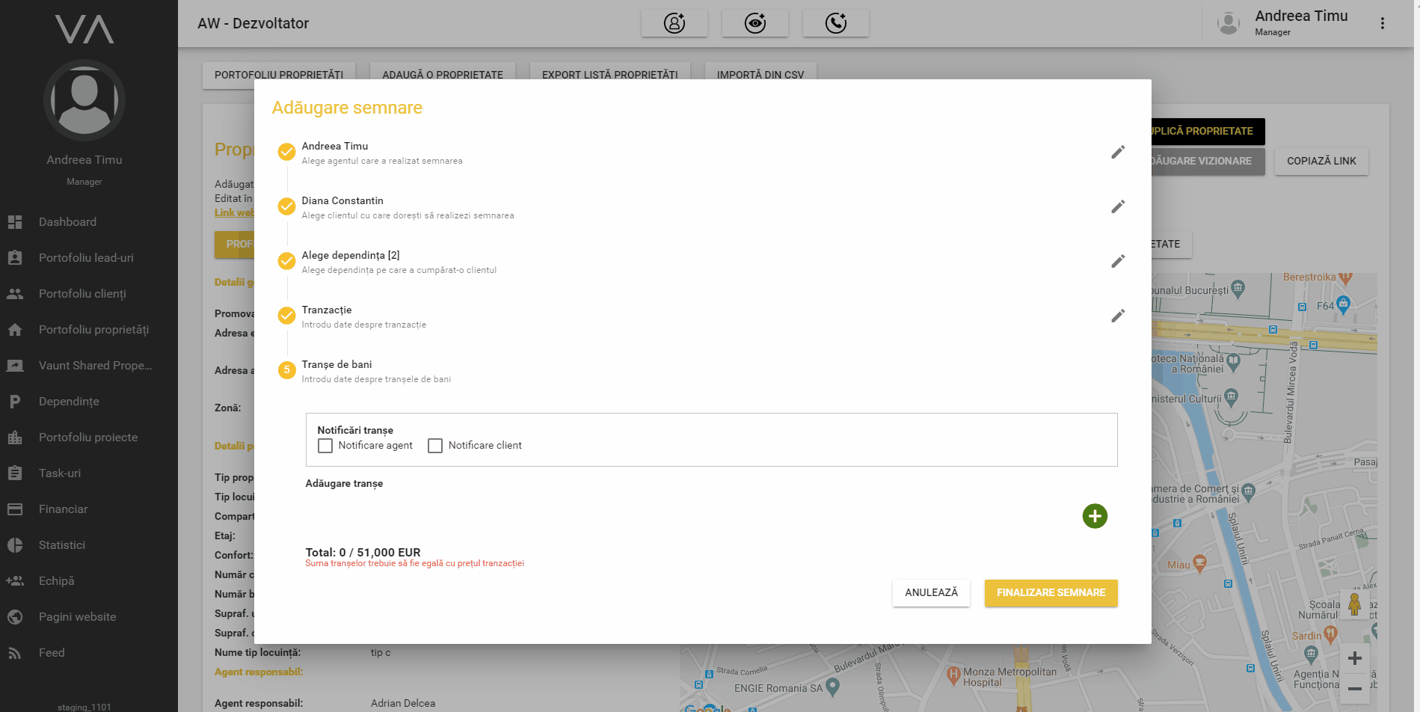
Task: Edit the Alege dependința step
Action: [x=1118, y=262]
